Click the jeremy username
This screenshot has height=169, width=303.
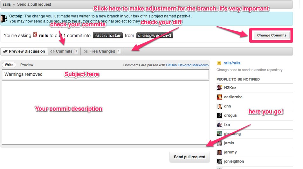coord(230,152)
